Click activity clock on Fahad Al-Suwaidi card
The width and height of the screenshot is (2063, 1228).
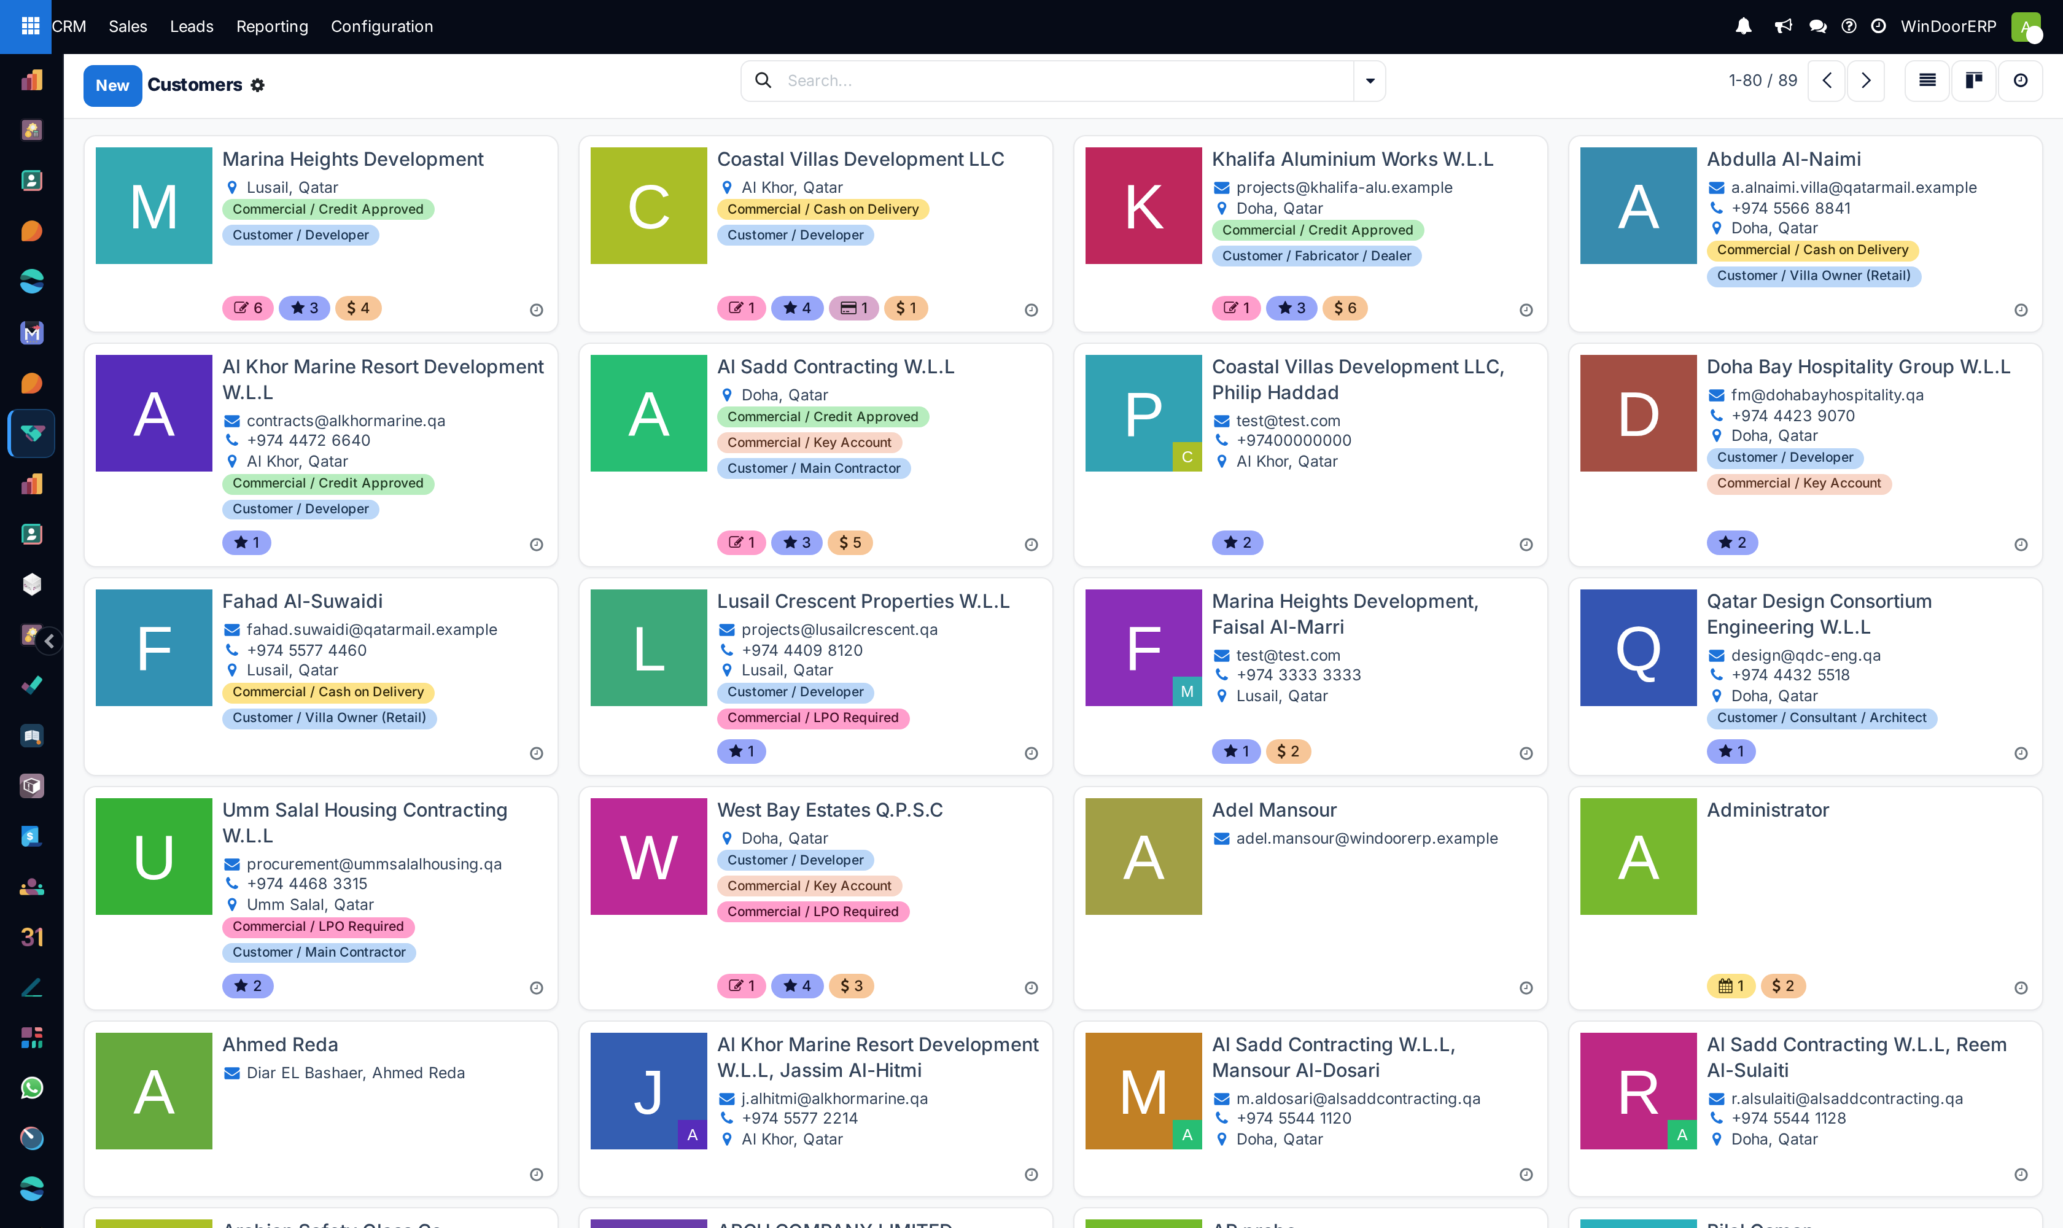[536, 753]
